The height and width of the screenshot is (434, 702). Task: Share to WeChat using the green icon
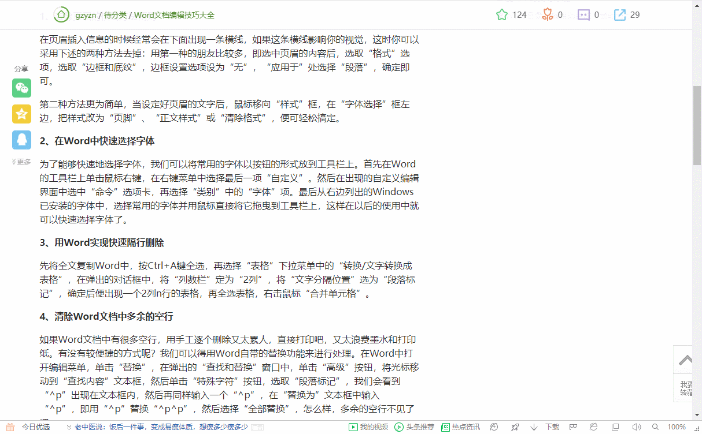(x=22, y=88)
